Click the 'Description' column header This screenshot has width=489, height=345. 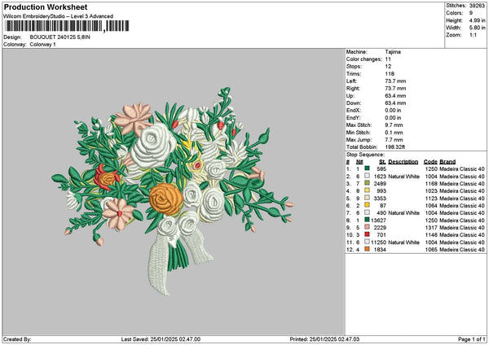(x=403, y=162)
